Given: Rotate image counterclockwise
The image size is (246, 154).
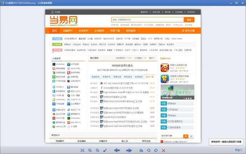Looking at the screenshot, I should click(148, 150).
